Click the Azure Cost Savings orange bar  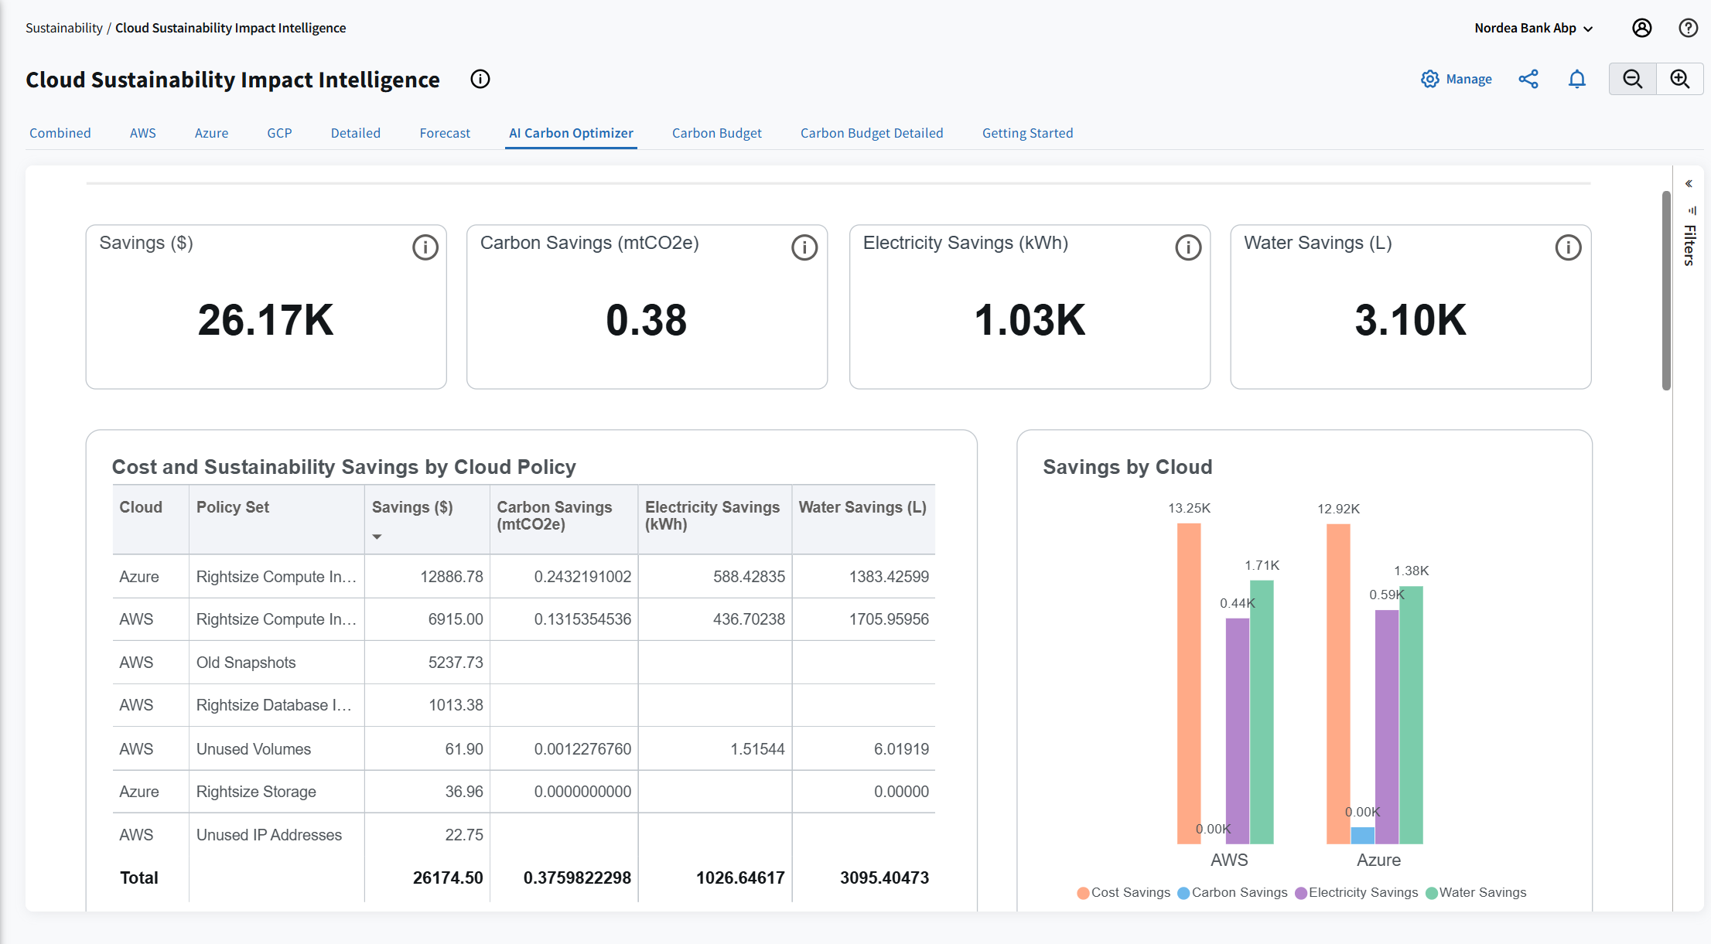click(1338, 683)
